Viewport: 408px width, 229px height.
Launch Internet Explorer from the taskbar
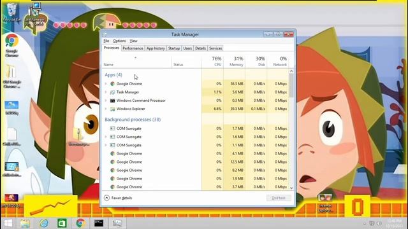[x=44, y=223]
